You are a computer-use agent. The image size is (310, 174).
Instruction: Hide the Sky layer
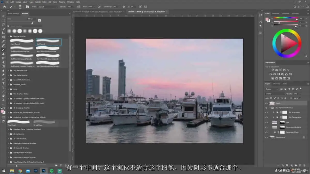click(x=266, y=122)
